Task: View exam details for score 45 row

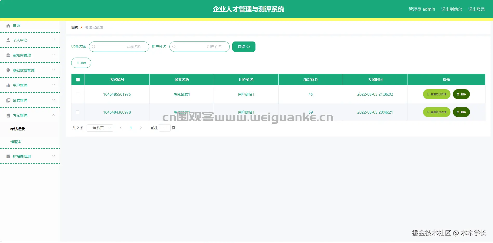Action: pyautogui.click(x=436, y=94)
